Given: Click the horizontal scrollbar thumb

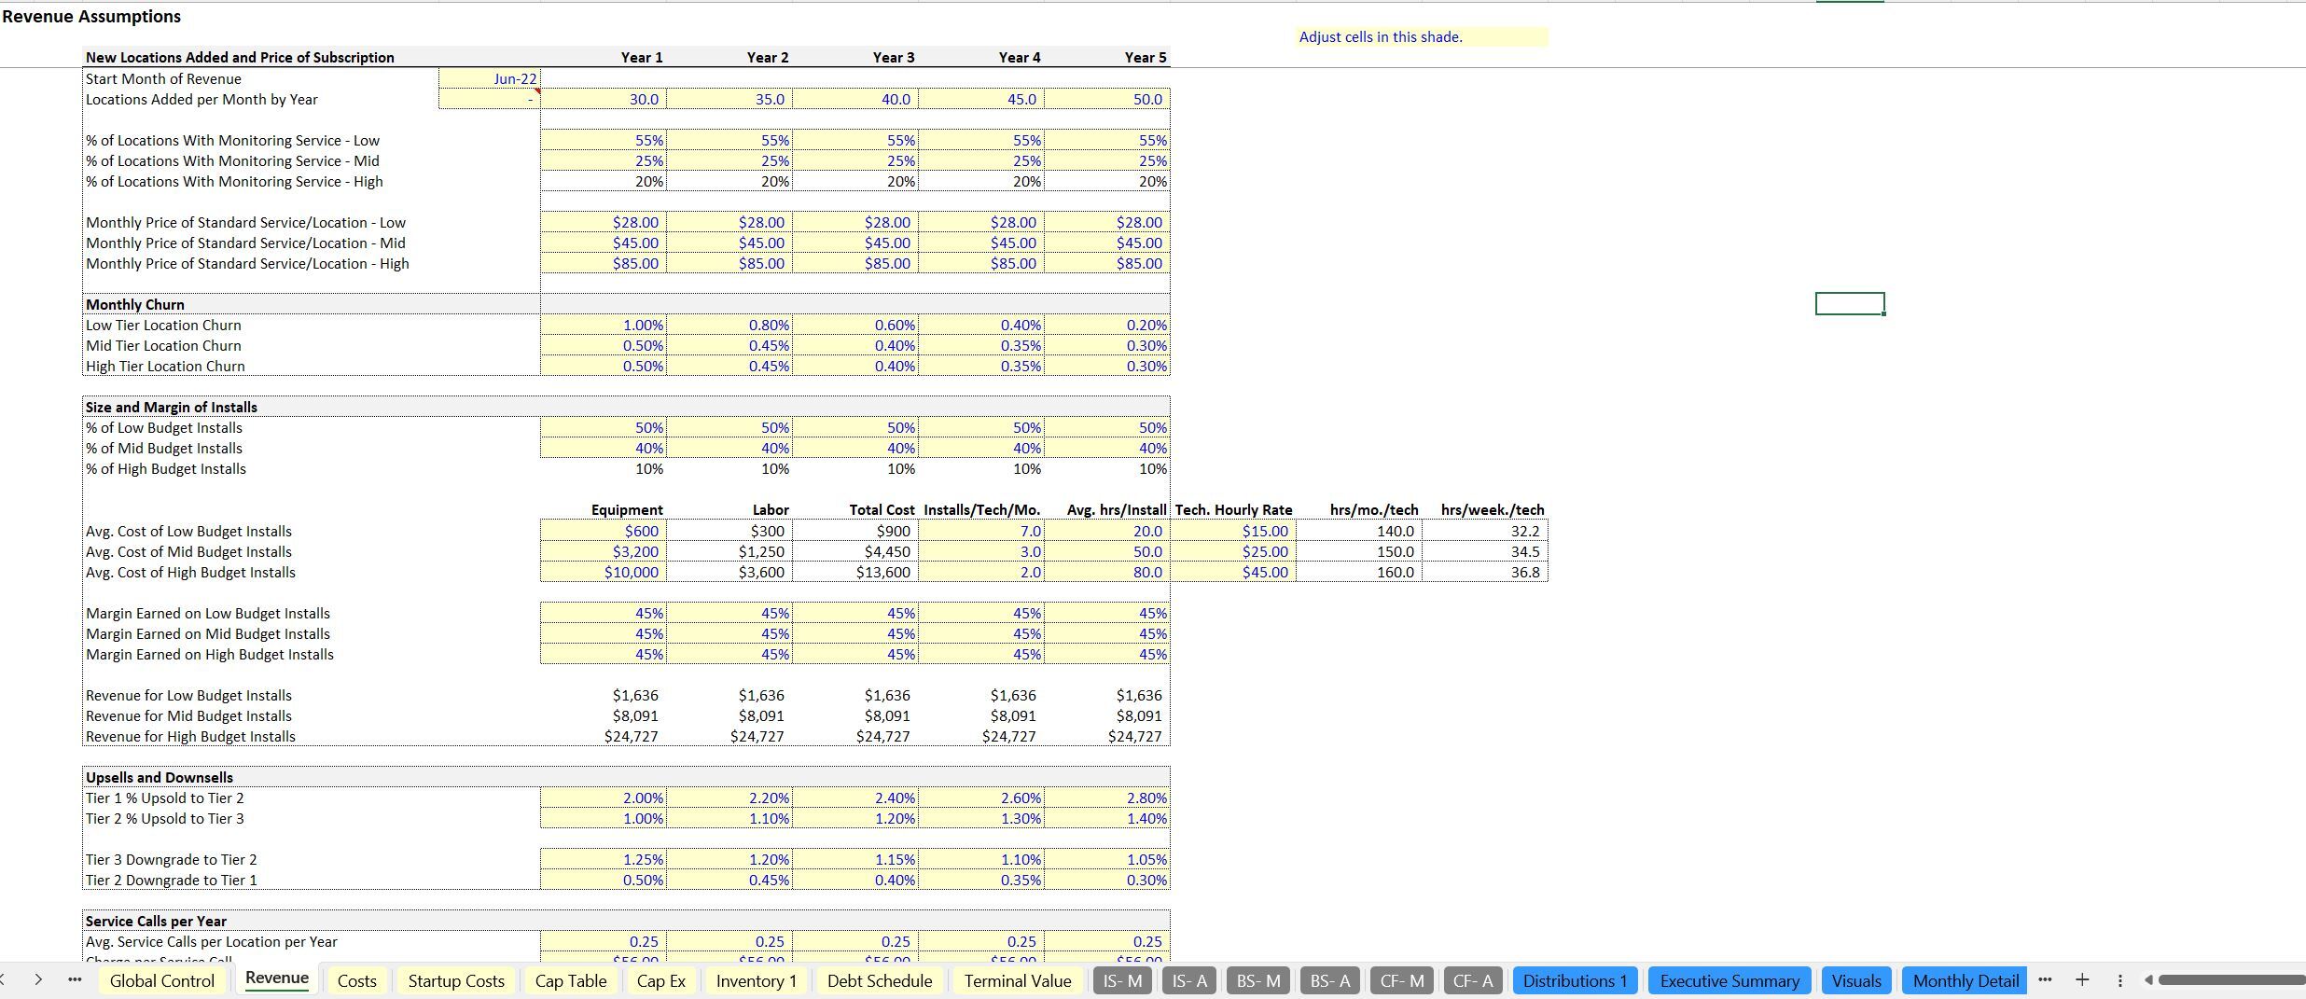Looking at the screenshot, I should coord(2231,979).
